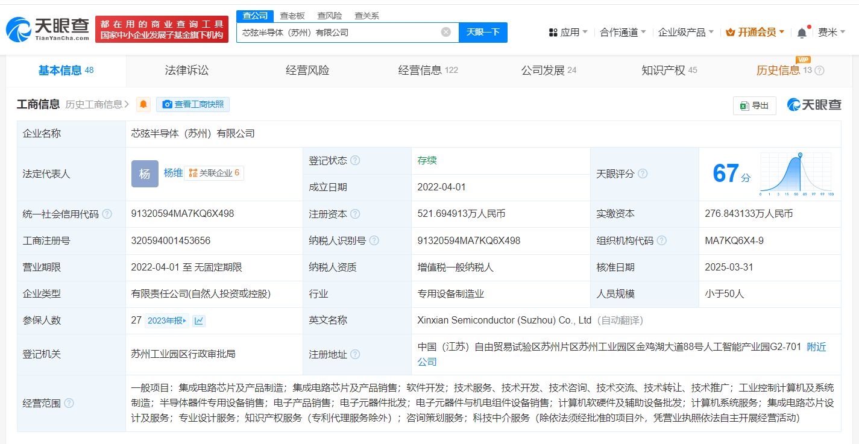Expand the 应用 dropdown menu
The height and width of the screenshot is (444, 859).
point(568,33)
